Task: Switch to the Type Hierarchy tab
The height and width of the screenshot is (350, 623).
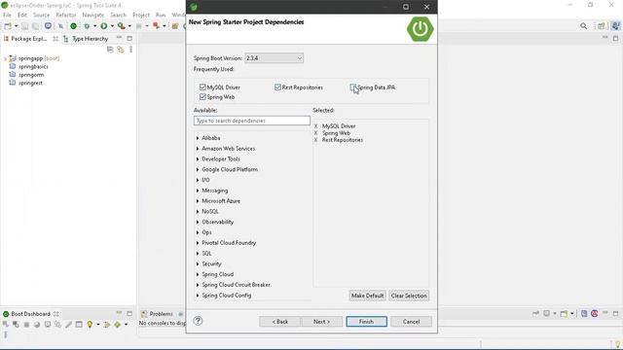Action: (86, 39)
